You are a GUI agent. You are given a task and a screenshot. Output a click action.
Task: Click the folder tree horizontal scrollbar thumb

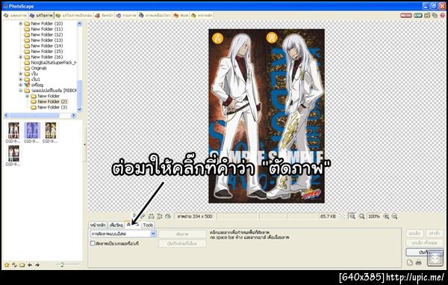[x=34, y=115]
